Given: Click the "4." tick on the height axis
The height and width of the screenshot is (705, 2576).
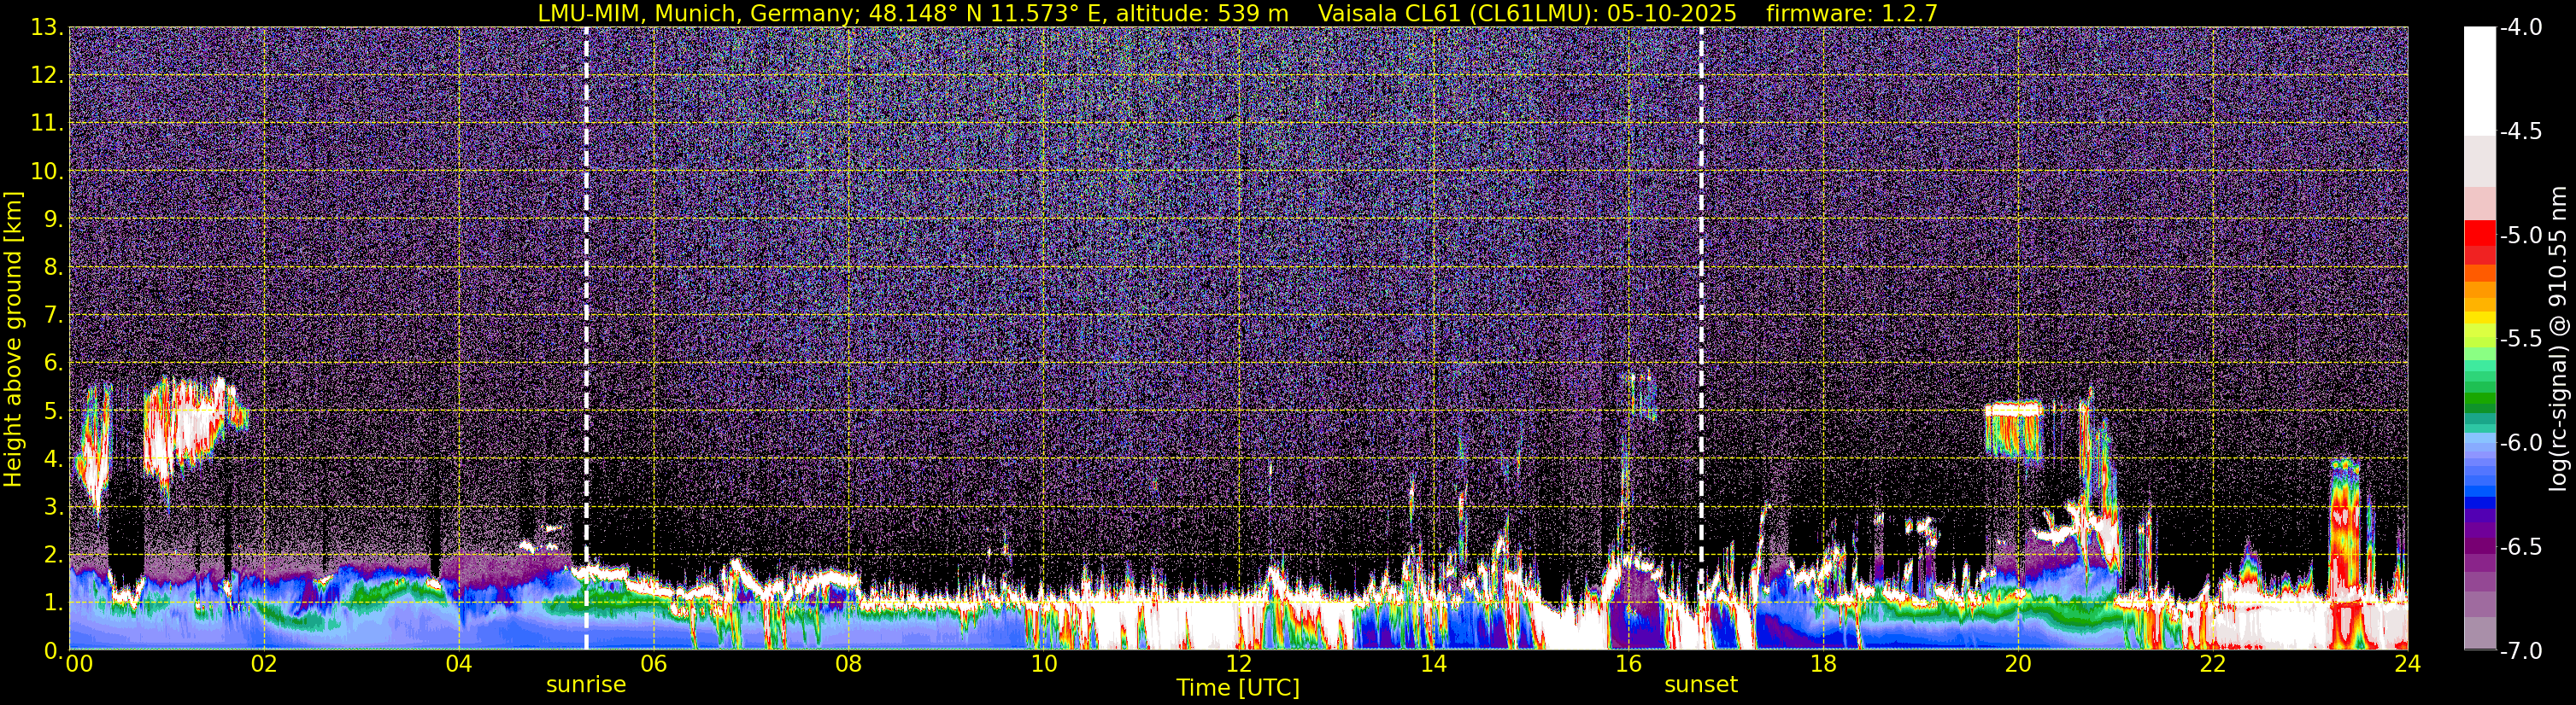Looking at the screenshot, I should coord(53,458).
